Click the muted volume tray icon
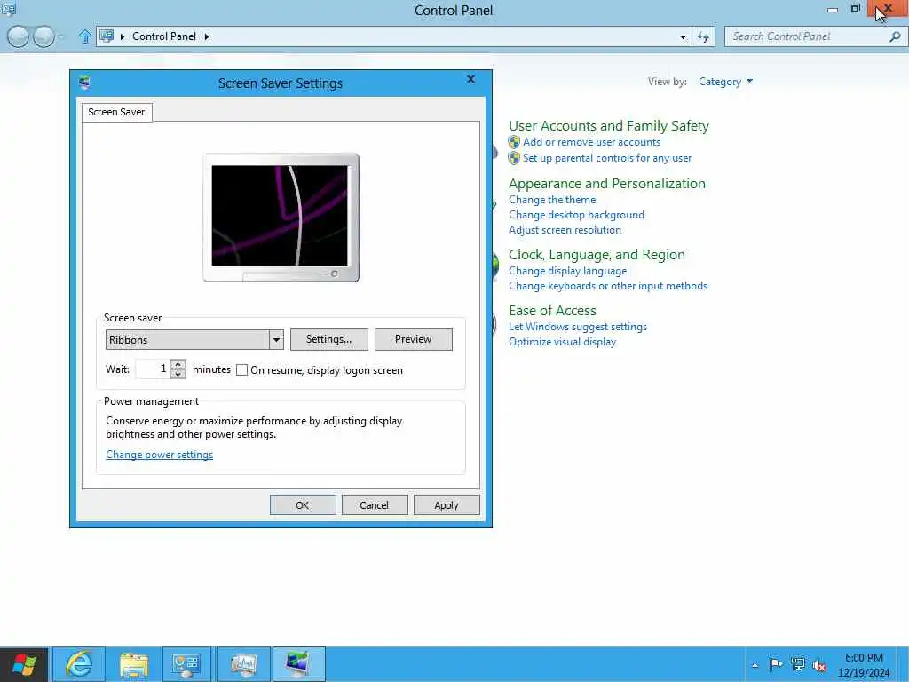 coord(819,665)
